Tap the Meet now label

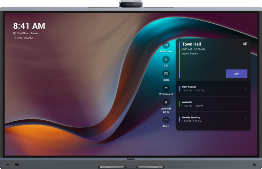pos(166,51)
